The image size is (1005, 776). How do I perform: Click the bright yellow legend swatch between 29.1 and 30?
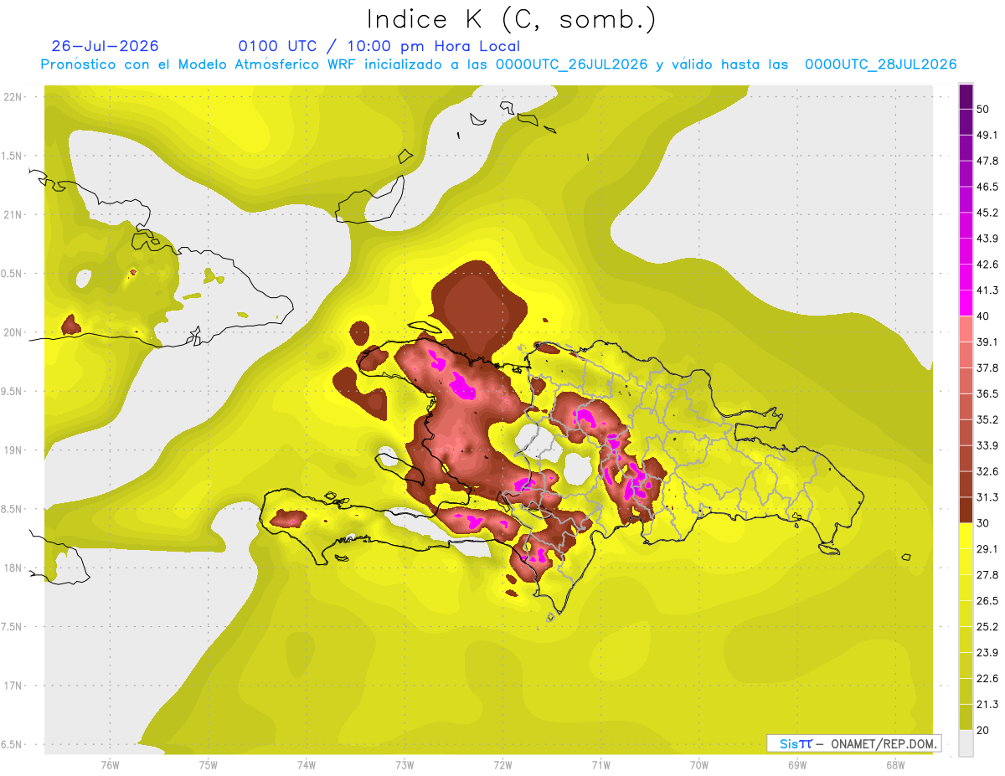coord(966,536)
